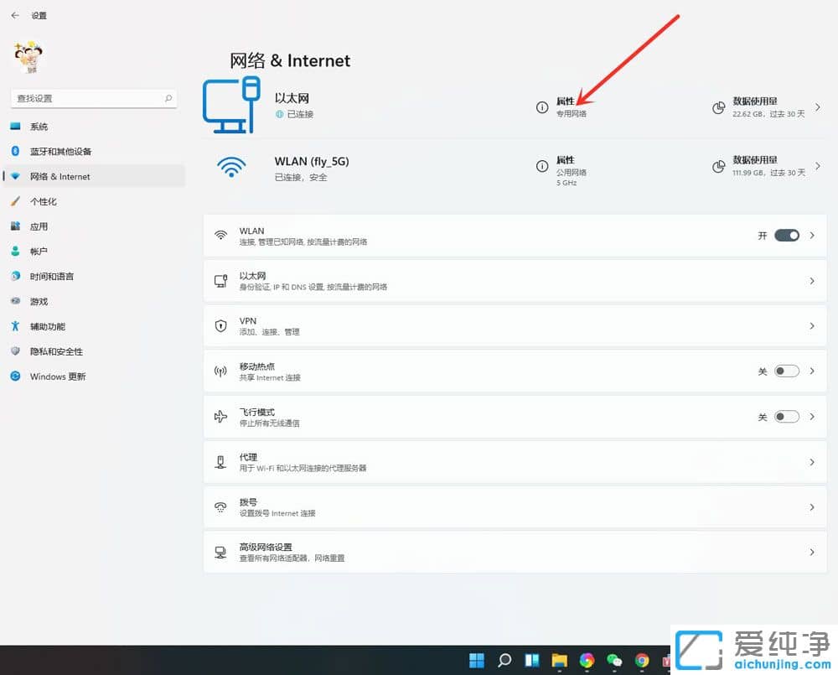The image size is (838, 675).
Task: Turn on the 飞行模式 toggle
Action: (x=787, y=417)
